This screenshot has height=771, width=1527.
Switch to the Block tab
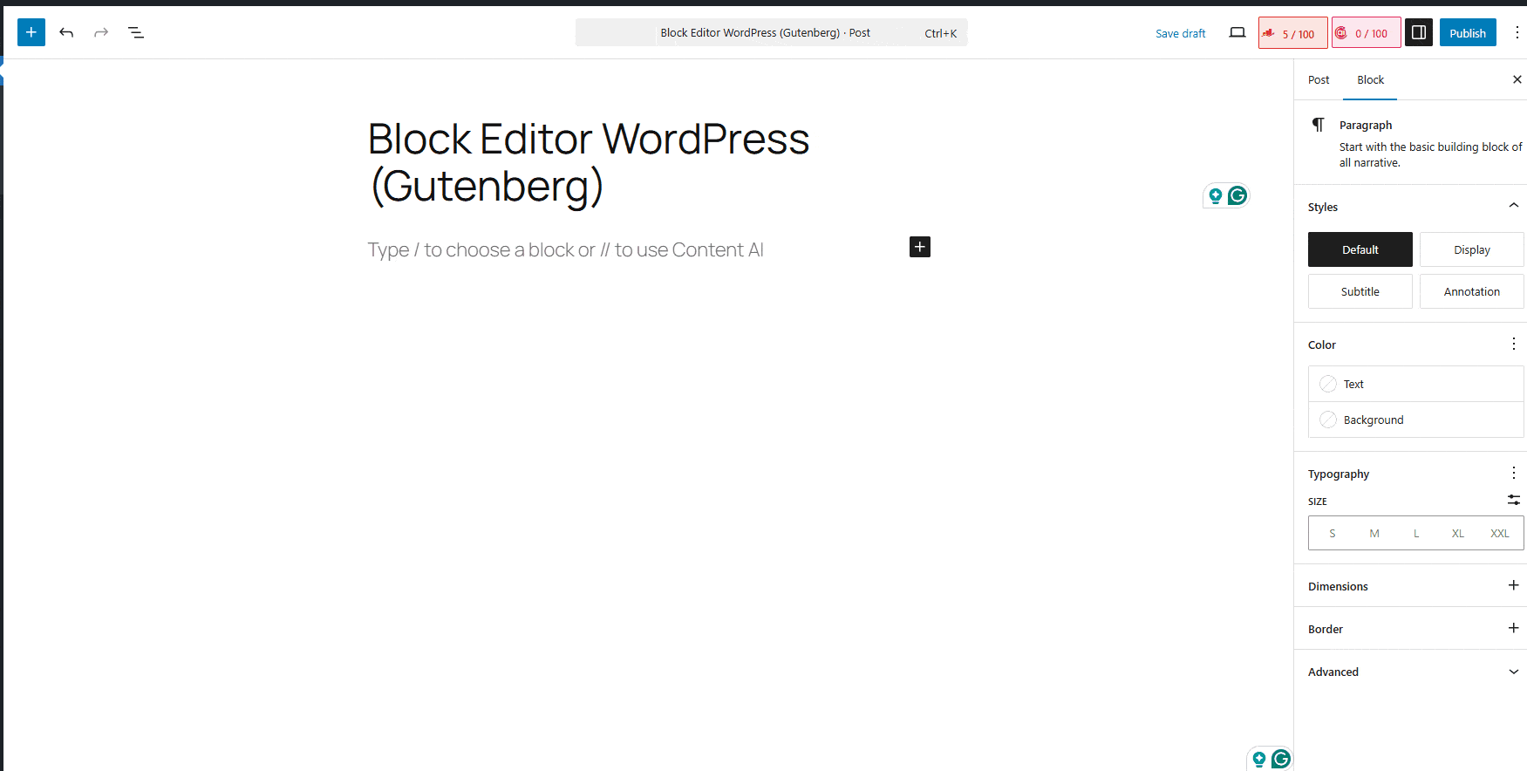[x=1370, y=79]
